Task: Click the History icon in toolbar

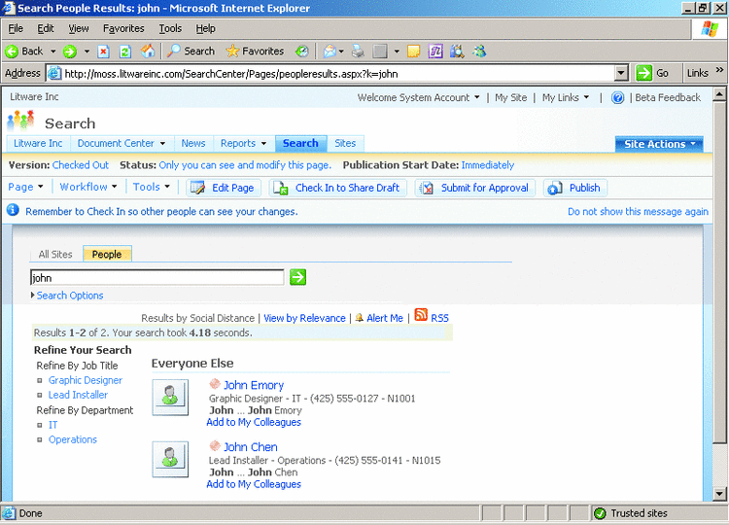Action: [x=302, y=51]
